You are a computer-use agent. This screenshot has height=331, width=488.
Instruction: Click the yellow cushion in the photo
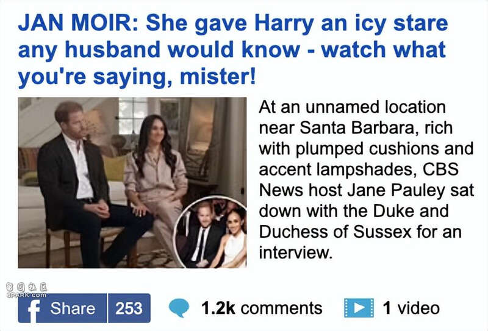click(x=115, y=168)
